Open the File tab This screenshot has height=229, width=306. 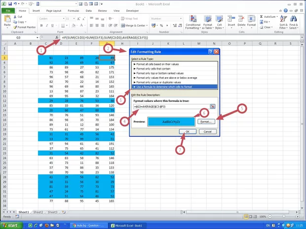8,11
